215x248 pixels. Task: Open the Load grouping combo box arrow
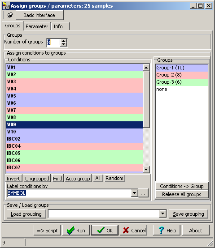pos(162,214)
